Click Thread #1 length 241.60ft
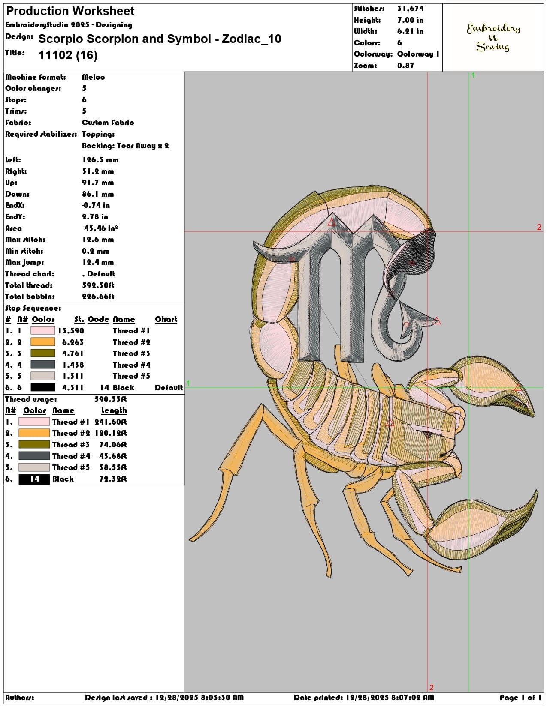 coord(110,422)
